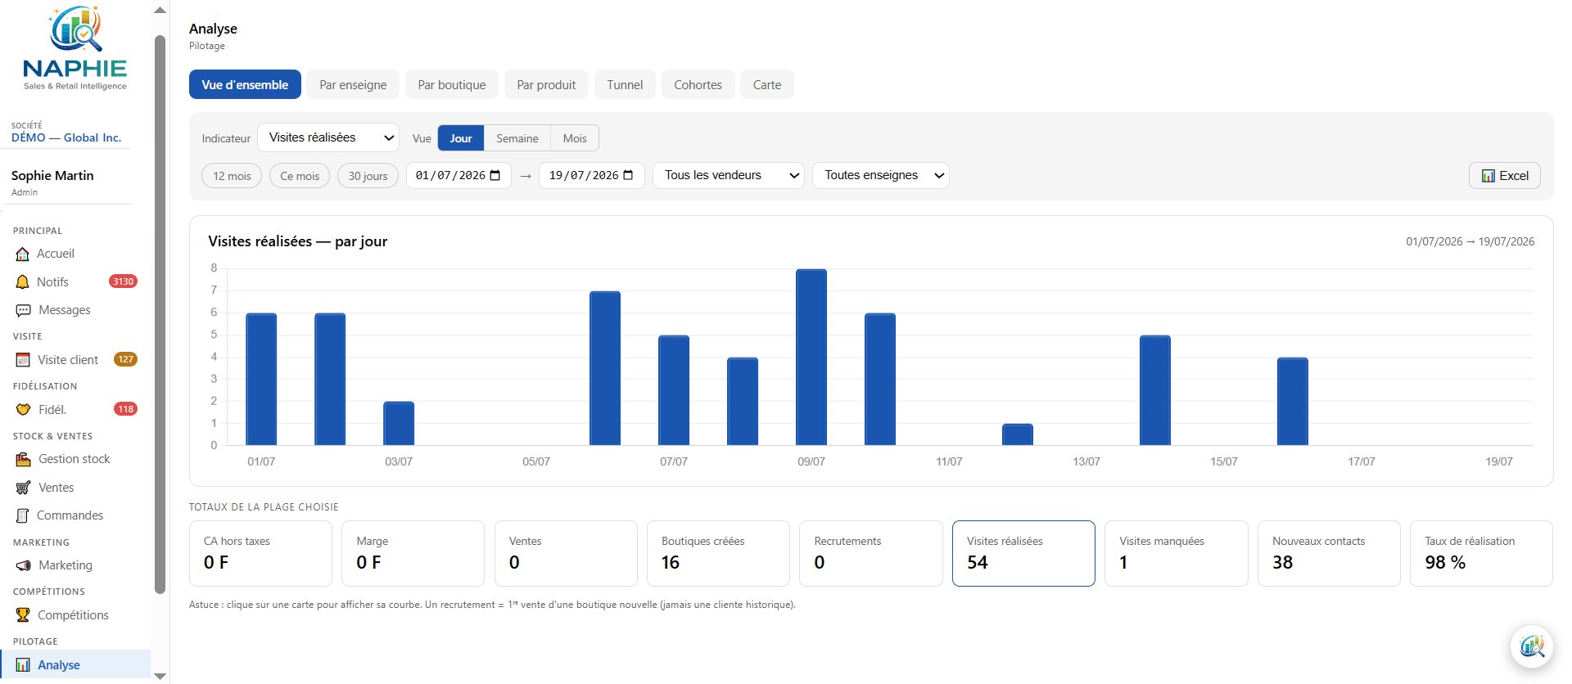Switch to the Par enseigne tab
This screenshot has width=1572, height=684.
pyautogui.click(x=353, y=85)
